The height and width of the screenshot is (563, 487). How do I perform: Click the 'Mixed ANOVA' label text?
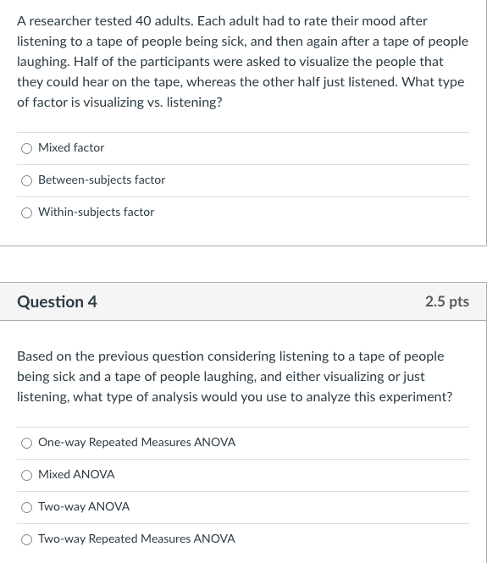pyautogui.click(x=76, y=474)
